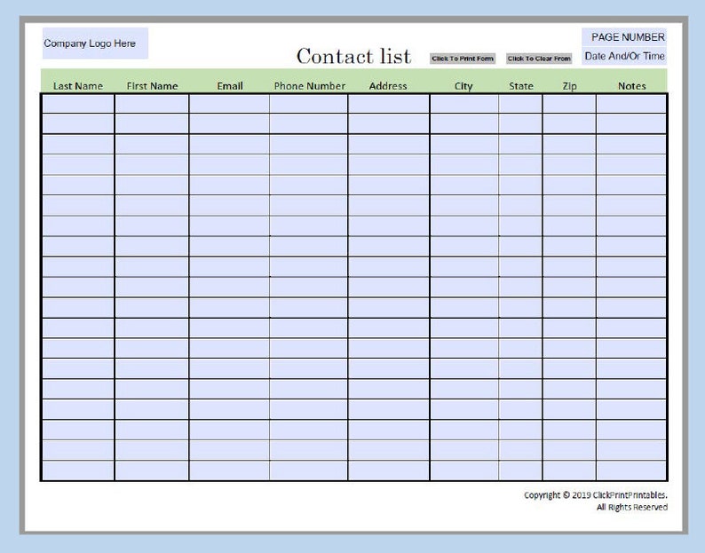This screenshot has width=705, height=553.
Task: Select last row City cell
Action: [464, 470]
